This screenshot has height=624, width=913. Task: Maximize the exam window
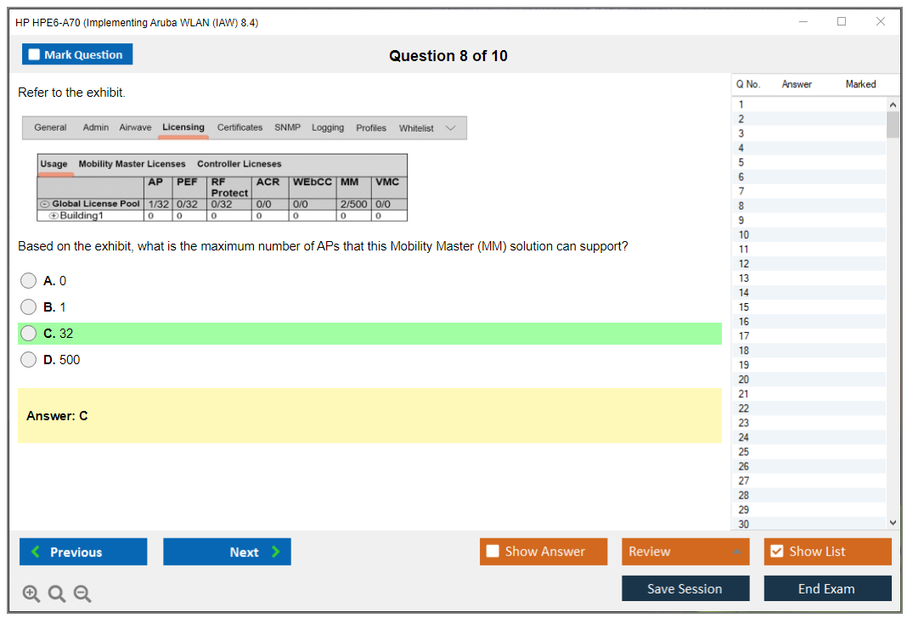(842, 22)
